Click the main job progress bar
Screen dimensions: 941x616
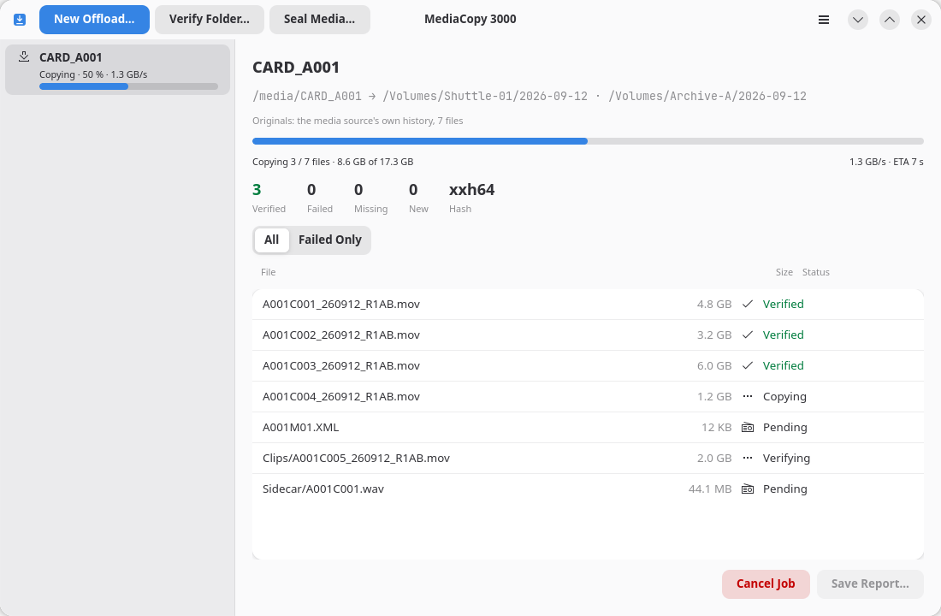[588, 141]
